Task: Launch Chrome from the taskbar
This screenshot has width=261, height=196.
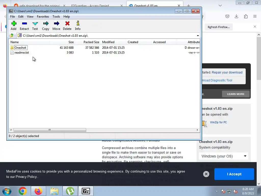Action: tap(23, 191)
